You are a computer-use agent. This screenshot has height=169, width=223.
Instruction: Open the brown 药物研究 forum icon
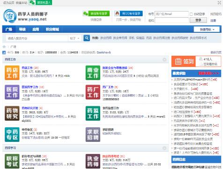pyautogui.click(x=12, y=113)
